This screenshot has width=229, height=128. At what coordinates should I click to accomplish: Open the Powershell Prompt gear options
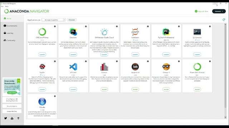coord(210,62)
